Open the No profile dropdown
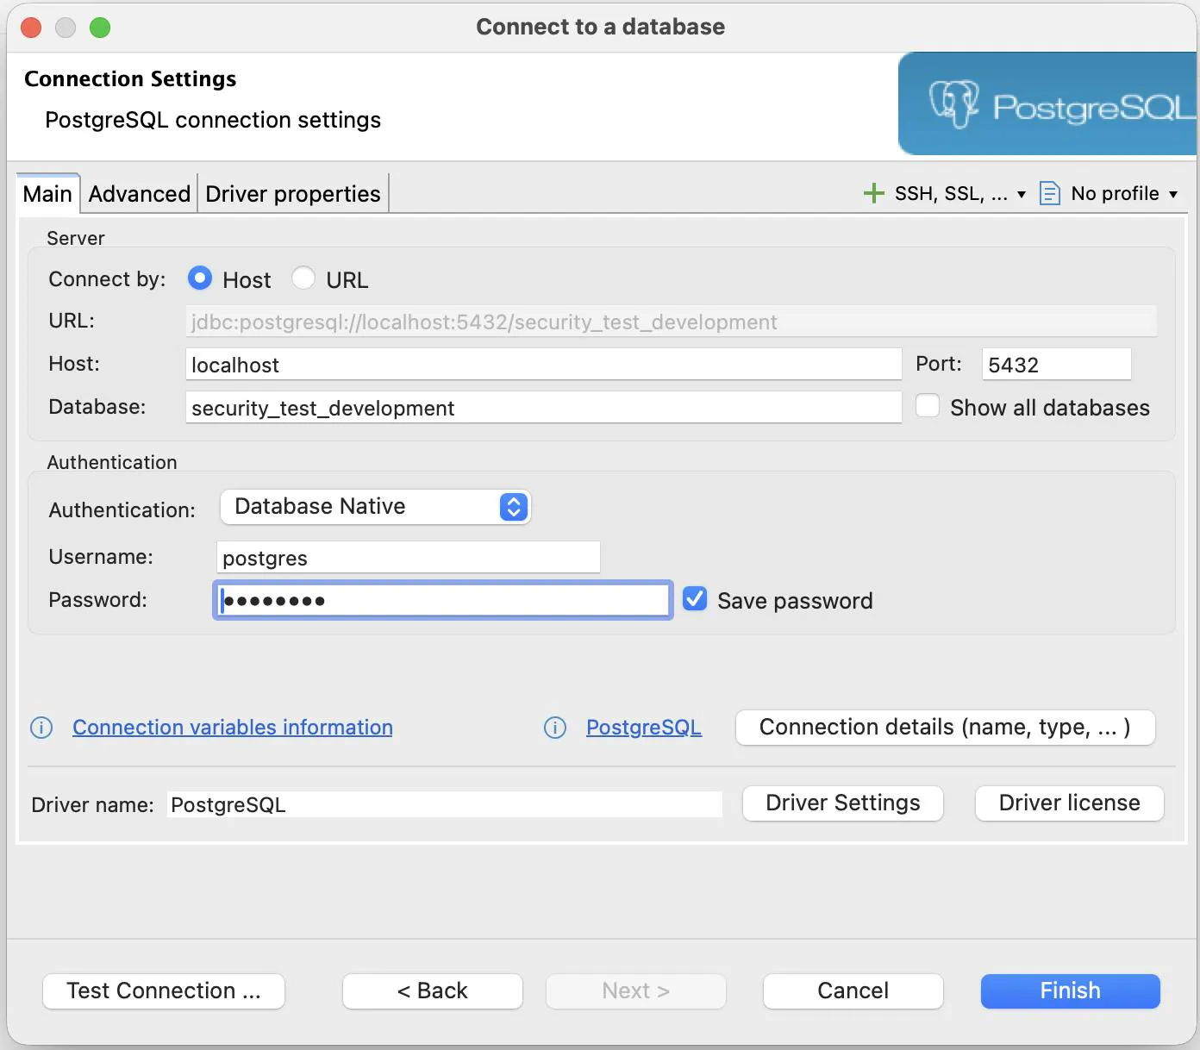This screenshot has height=1050, width=1200. tap(1124, 194)
